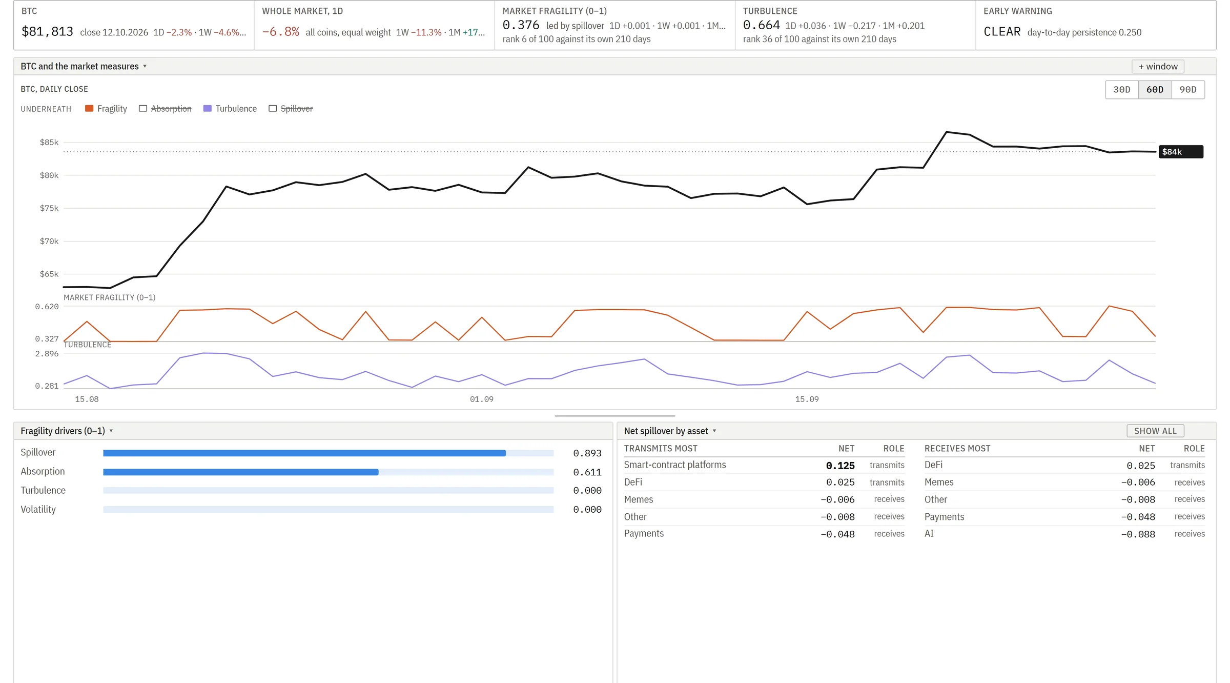Click the panel resize handle below chart
The height and width of the screenshot is (683, 1230).
point(614,416)
